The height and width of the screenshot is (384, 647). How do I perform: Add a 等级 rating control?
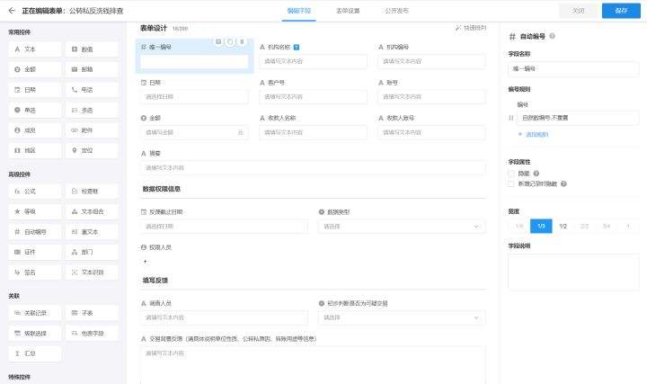click(35, 211)
